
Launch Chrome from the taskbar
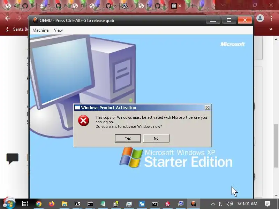pos(39,204)
